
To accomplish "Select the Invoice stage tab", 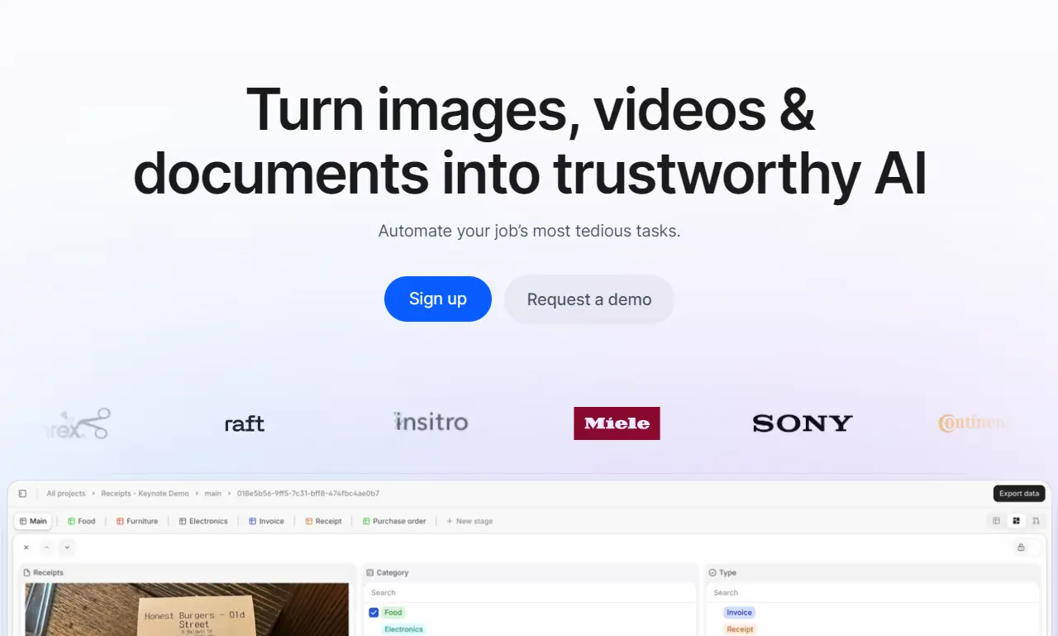I will point(266,521).
